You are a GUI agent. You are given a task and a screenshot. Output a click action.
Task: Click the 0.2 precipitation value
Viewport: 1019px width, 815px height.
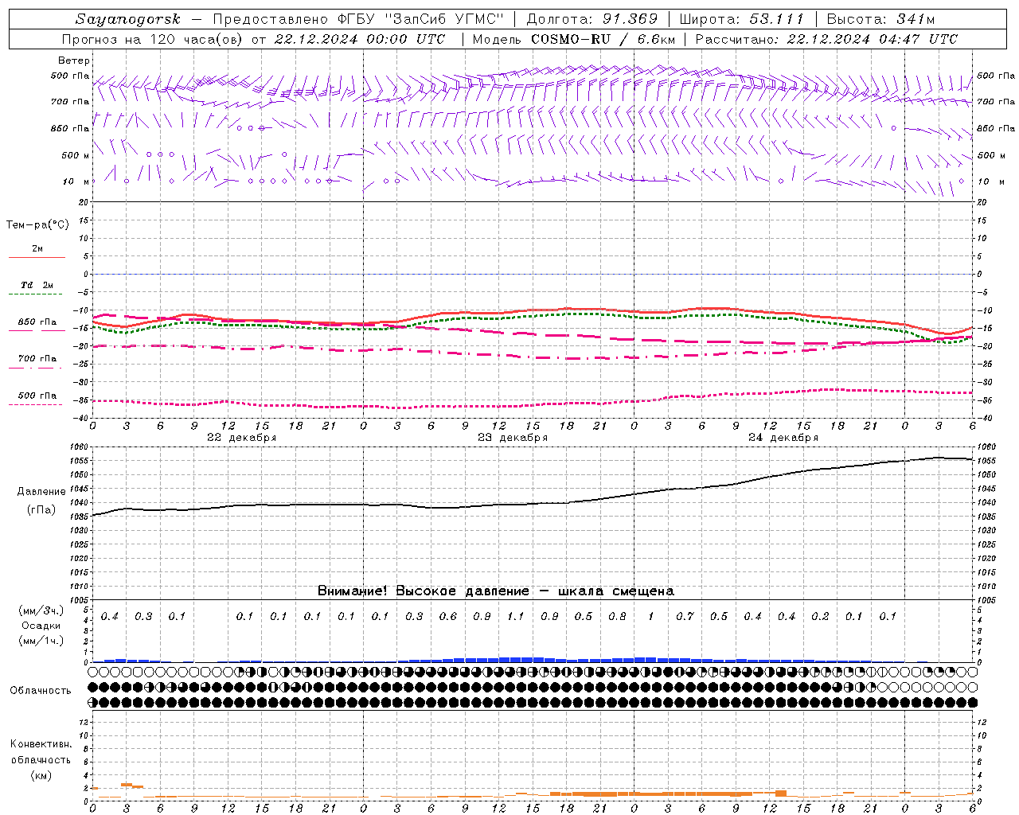coord(820,617)
